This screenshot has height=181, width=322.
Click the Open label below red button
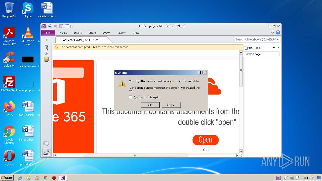(x=207, y=150)
